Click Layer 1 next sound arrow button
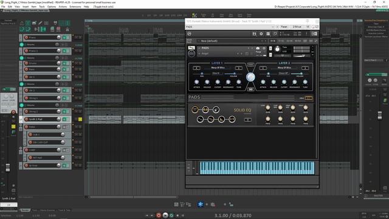 tap(239, 68)
